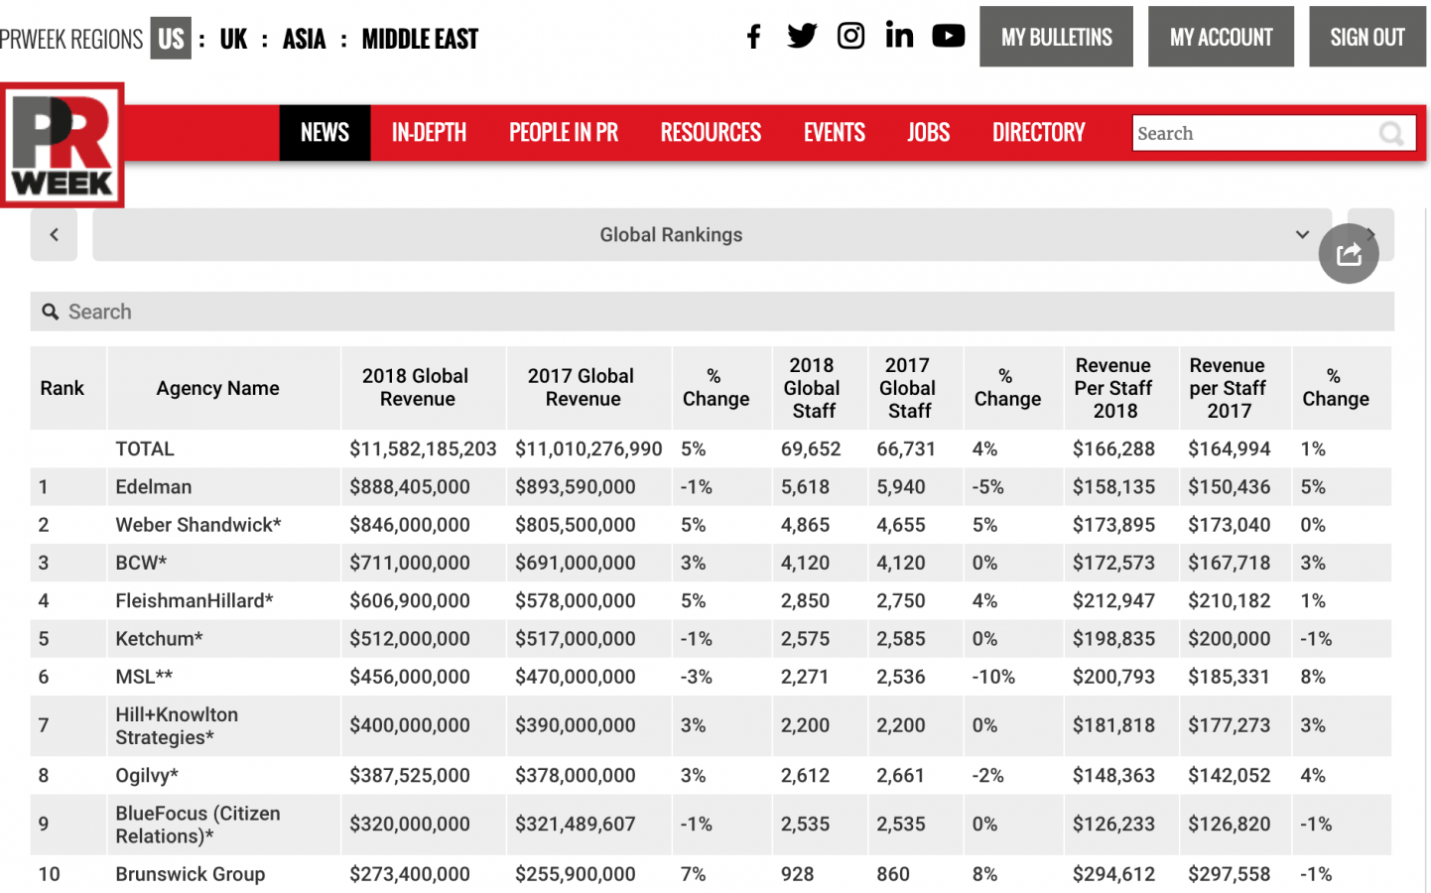Screen dimensions: 1431x893
Task: Click $212,947 revenue per staff cell
Action: coord(1113,600)
